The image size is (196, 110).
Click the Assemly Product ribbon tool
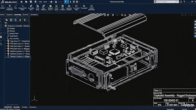[x=69, y=7]
